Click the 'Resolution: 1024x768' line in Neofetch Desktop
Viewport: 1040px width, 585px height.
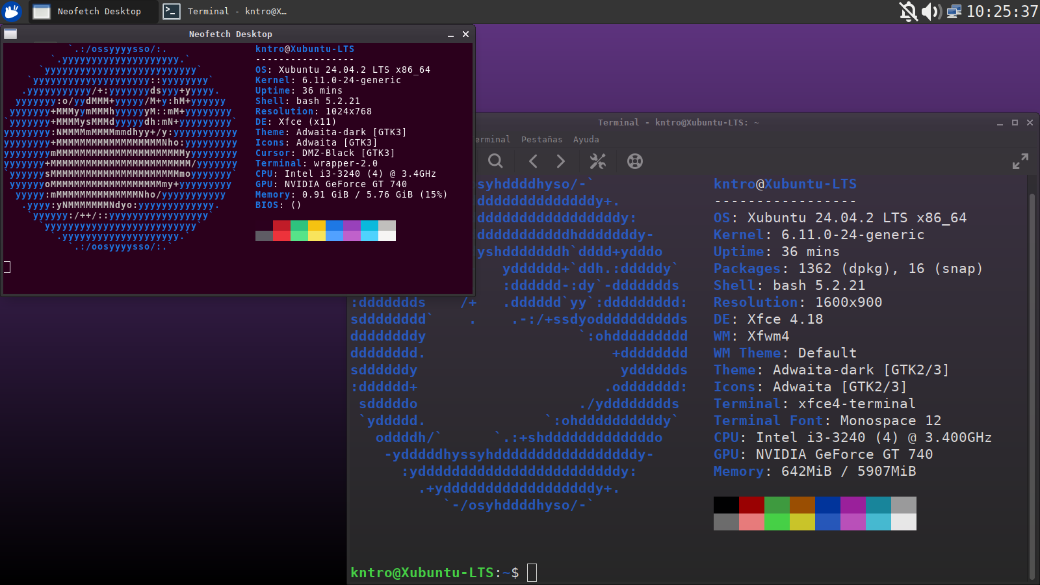pos(313,111)
